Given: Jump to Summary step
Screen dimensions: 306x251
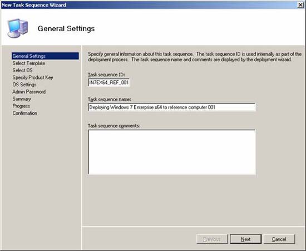Looking at the screenshot, I should coord(22,99).
